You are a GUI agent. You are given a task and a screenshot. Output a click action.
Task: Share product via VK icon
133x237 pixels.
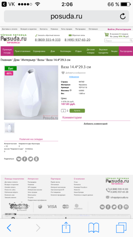coord(19,159)
